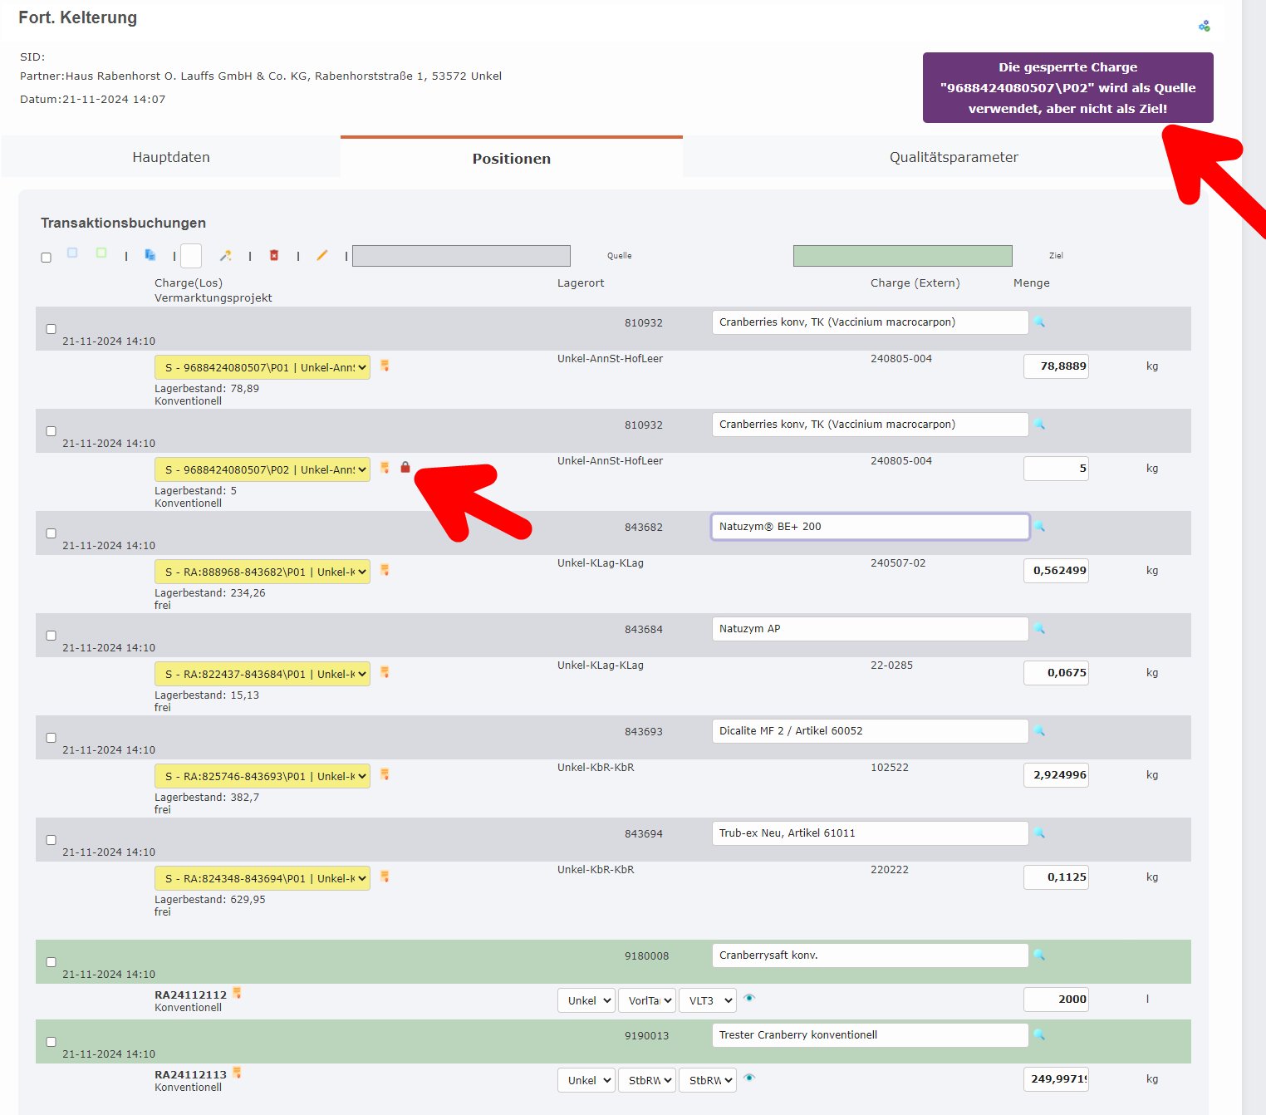
Task: Open the StbRW dropdown for RA24112113
Action: 707,1079
